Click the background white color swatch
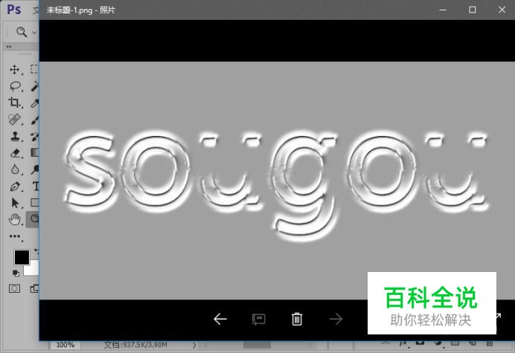This screenshot has height=353, width=515. coord(33,270)
